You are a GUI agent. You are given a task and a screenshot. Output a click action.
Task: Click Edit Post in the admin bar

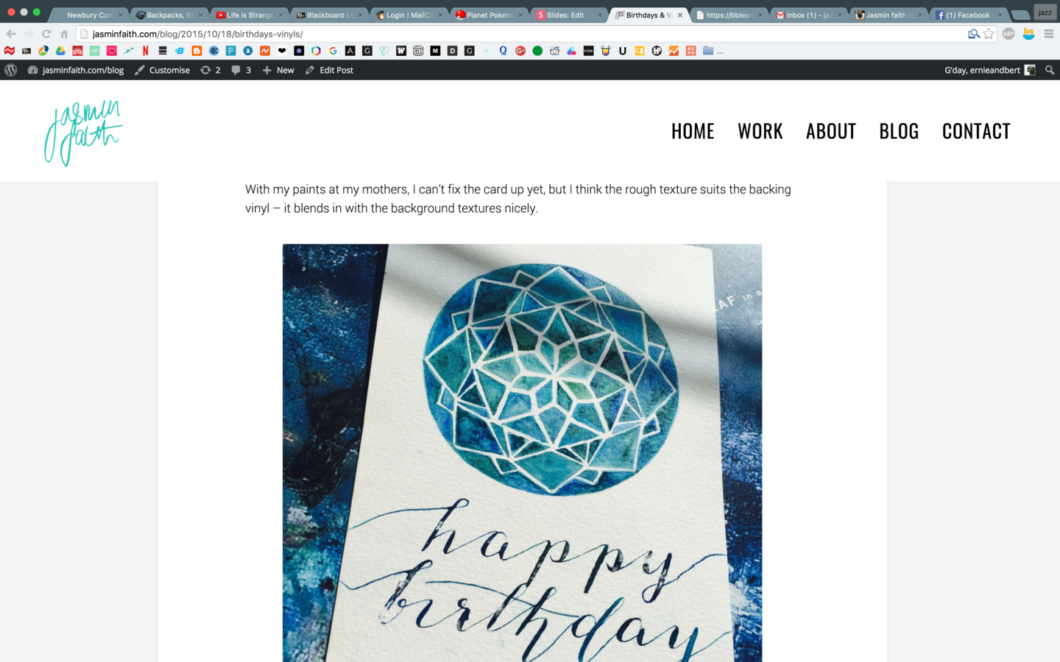(x=329, y=70)
